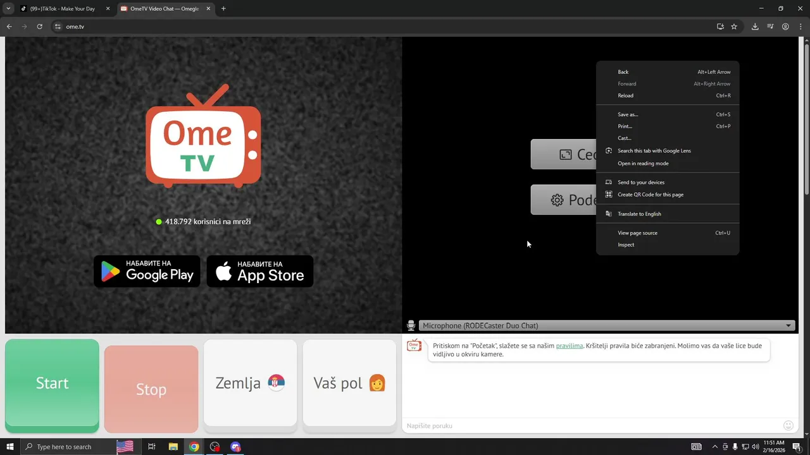Bookmark this page with the star icon
The image size is (810, 455).
coord(734,27)
